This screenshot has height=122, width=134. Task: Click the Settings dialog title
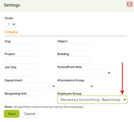pyautogui.click(x=12, y=5)
